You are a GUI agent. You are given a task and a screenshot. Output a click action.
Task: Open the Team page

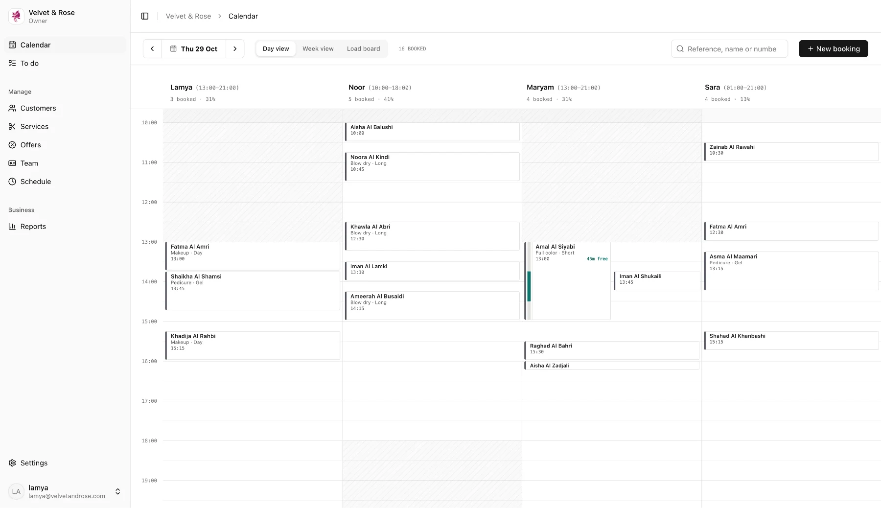pyautogui.click(x=65, y=163)
